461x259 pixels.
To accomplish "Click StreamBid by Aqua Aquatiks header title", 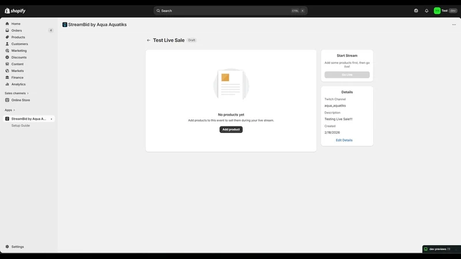I will point(97,25).
